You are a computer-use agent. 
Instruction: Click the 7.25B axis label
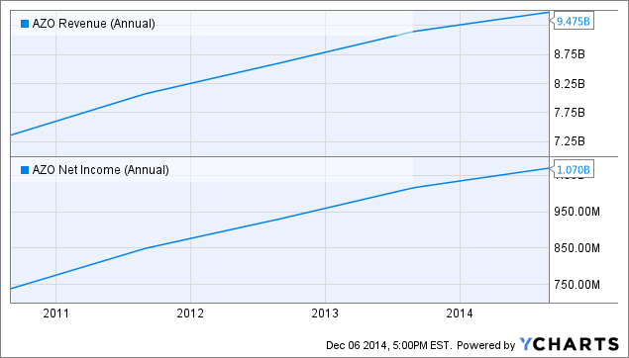coord(570,141)
